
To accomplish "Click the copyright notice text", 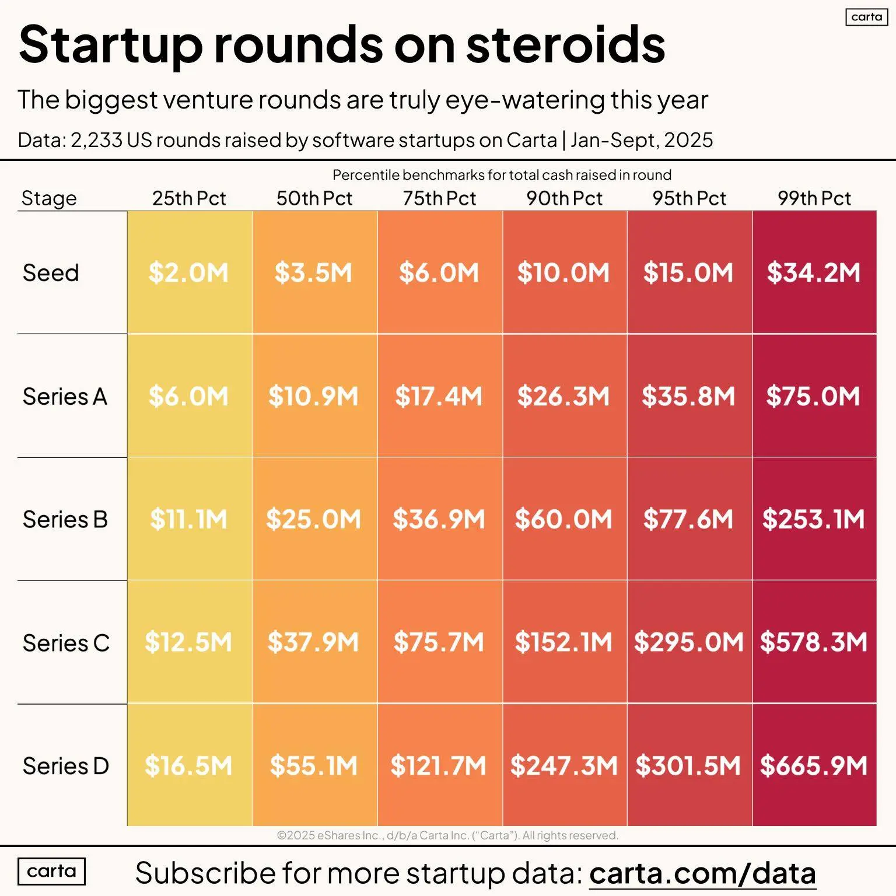I will click(x=447, y=835).
